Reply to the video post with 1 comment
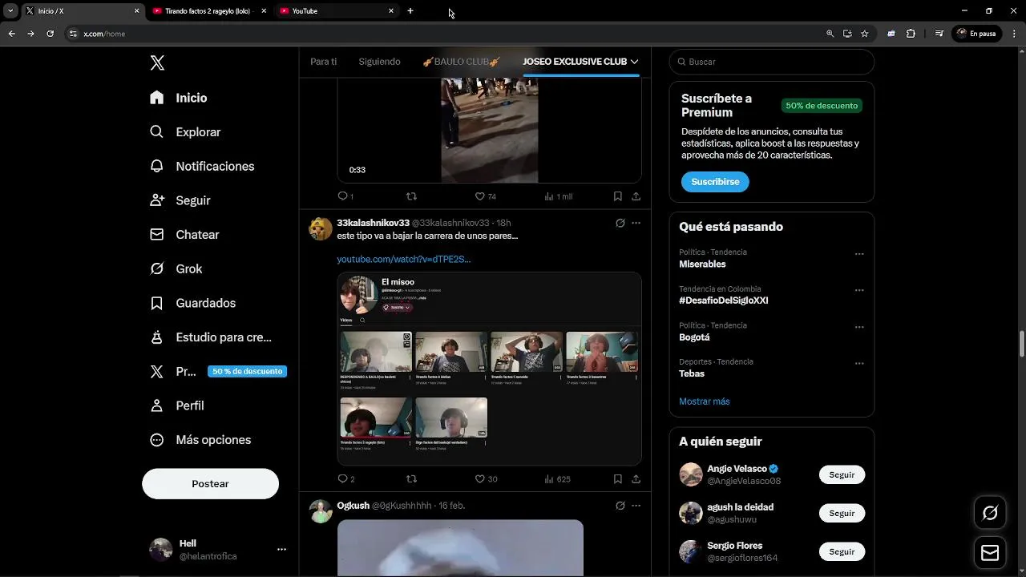 [345, 196]
